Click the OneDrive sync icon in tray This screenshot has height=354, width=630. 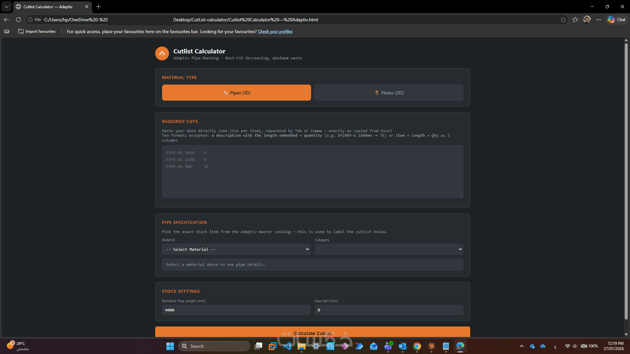point(532,346)
